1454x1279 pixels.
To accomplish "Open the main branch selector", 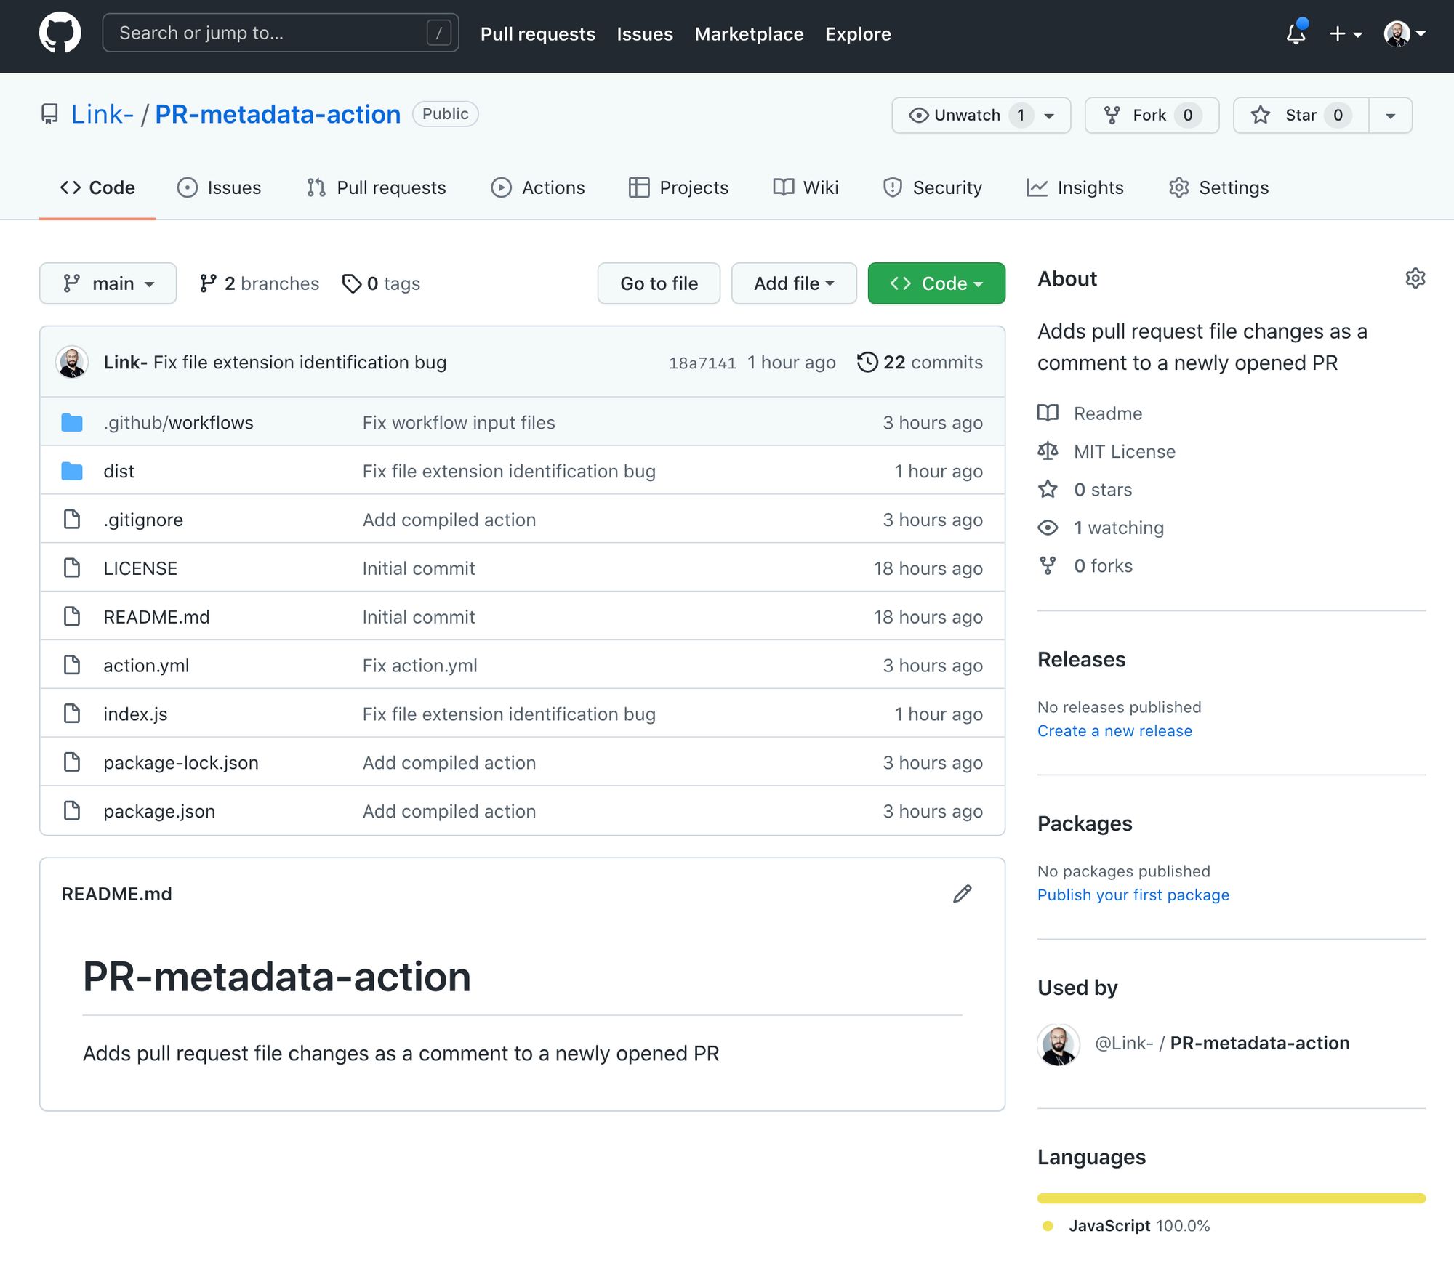I will point(108,283).
